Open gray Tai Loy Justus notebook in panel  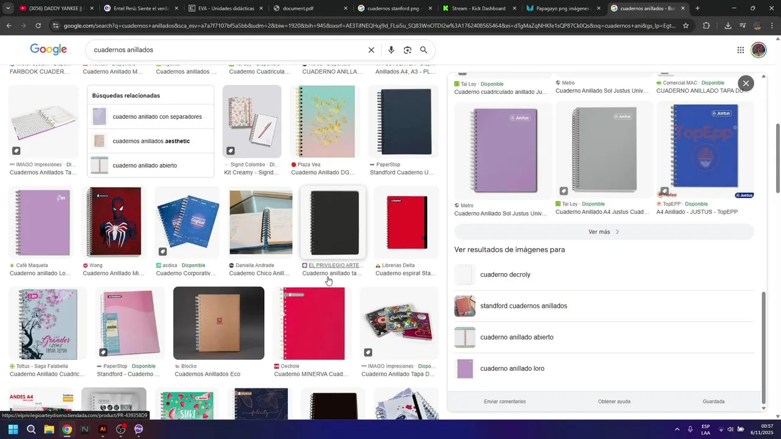tap(604, 150)
